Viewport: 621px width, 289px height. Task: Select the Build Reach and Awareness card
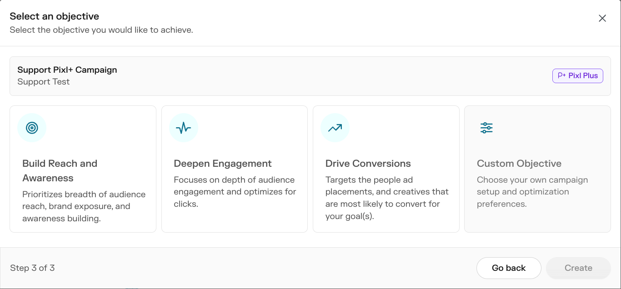click(83, 169)
